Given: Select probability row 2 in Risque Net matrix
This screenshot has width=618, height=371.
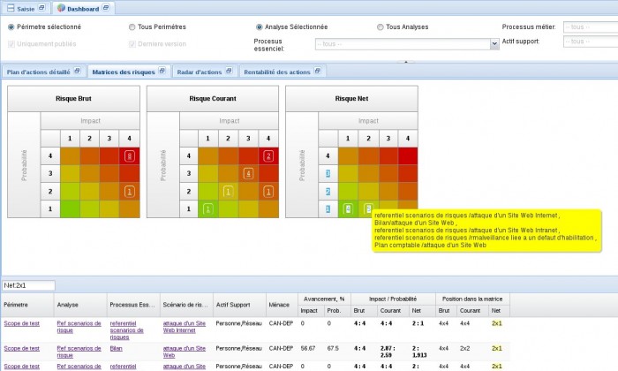Looking at the screenshot, I should (x=328, y=192).
